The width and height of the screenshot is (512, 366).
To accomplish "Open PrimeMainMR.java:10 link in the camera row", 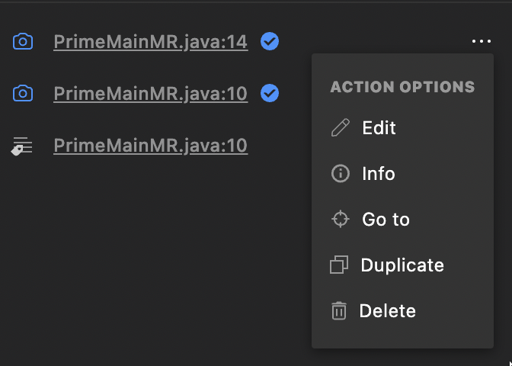I will (x=150, y=94).
